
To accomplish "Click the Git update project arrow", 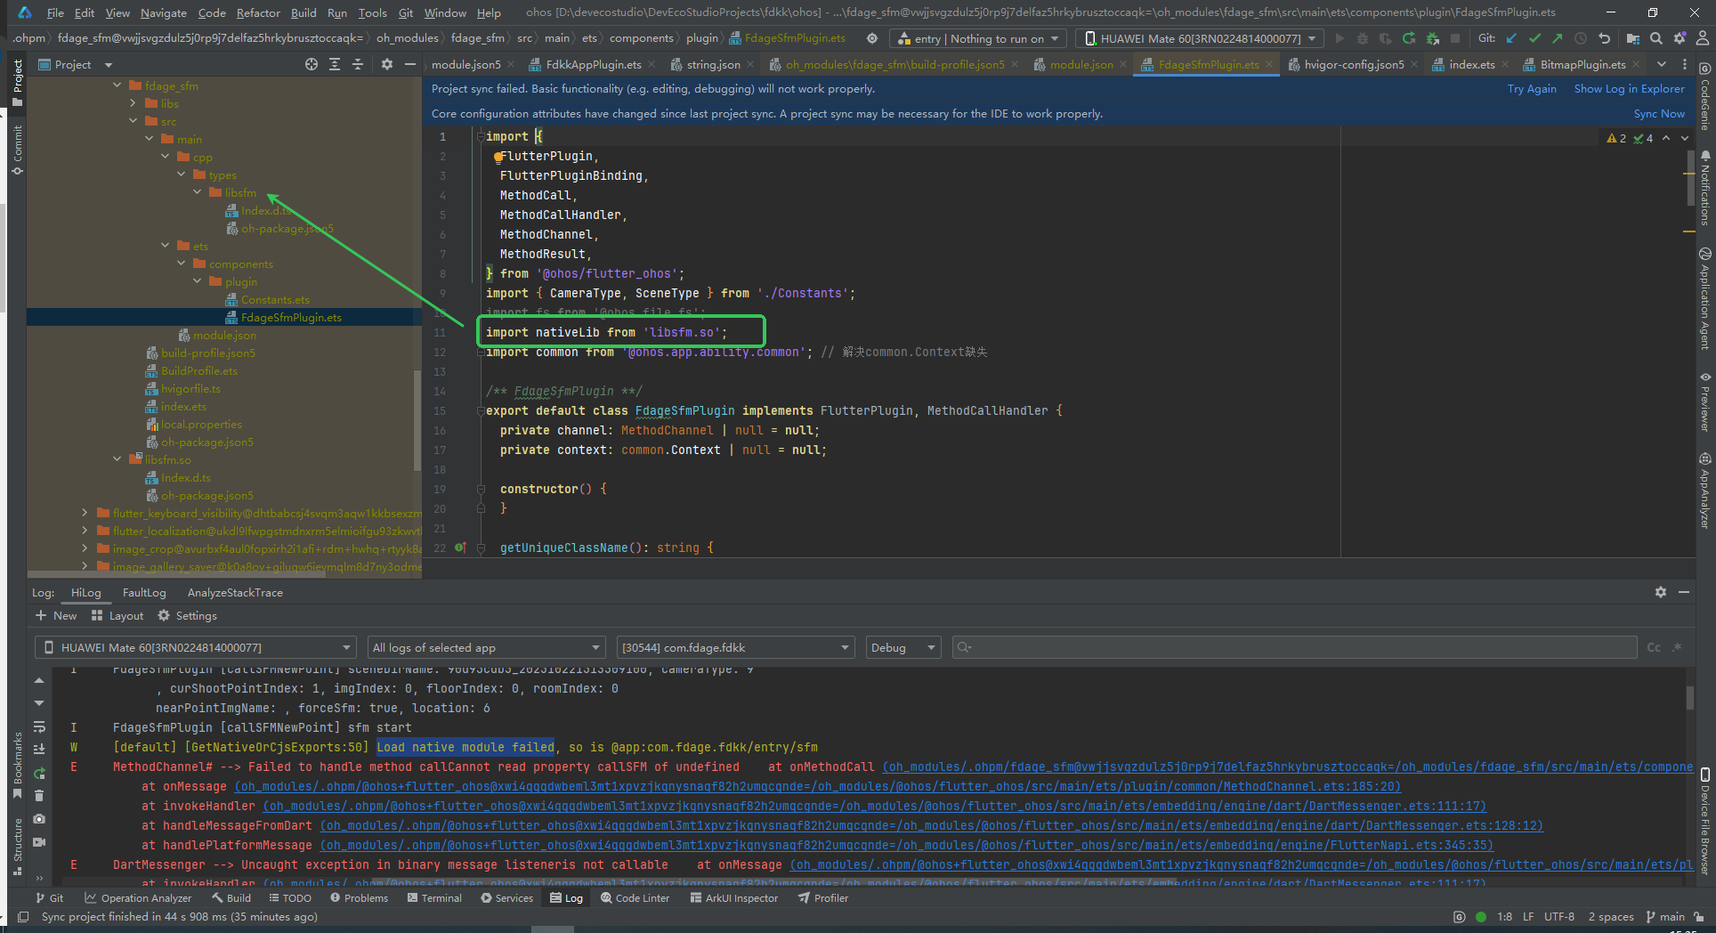I will (1511, 38).
